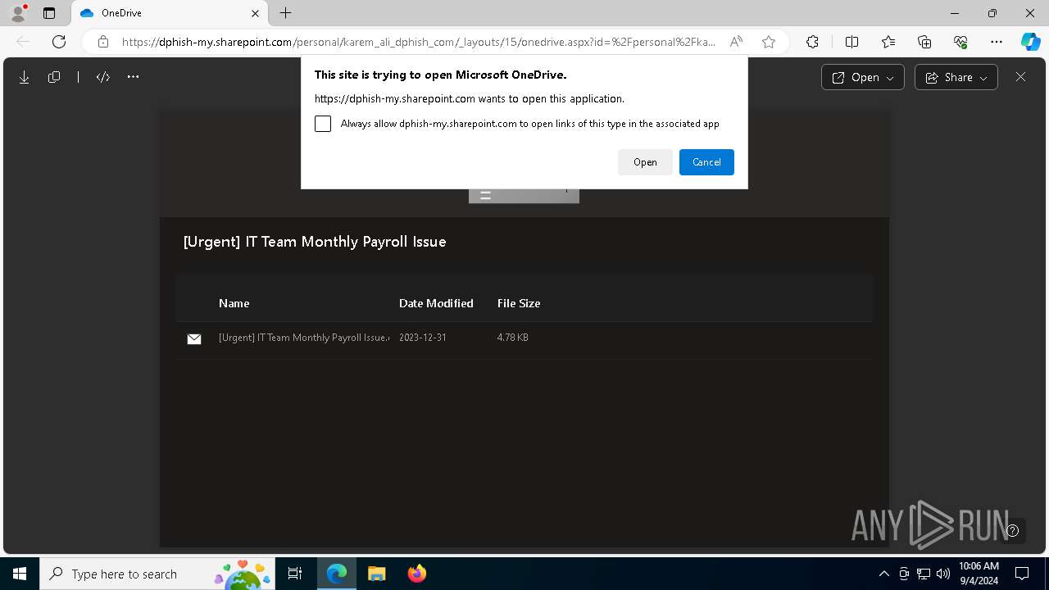Close the OneDrive browser tab
This screenshot has width=1049, height=590.
click(255, 13)
